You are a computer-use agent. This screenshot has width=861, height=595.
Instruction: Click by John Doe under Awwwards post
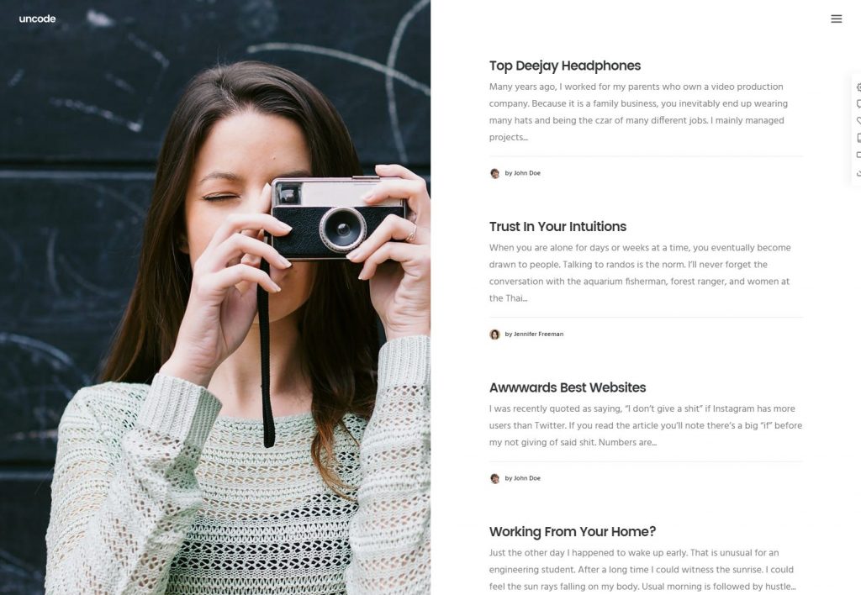522,479
